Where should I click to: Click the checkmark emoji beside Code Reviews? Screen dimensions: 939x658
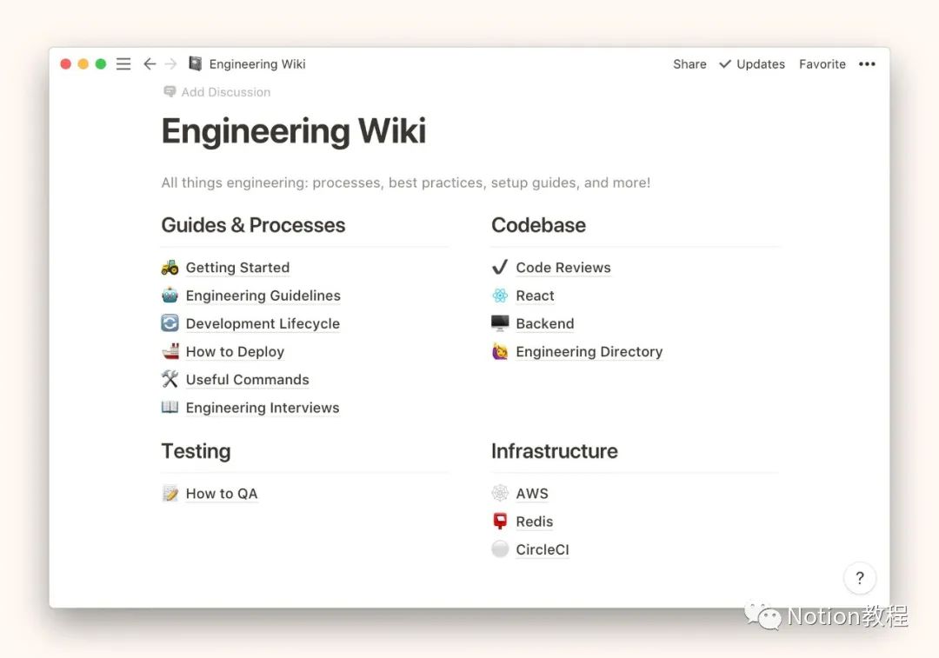pyautogui.click(x=500, y=267)
